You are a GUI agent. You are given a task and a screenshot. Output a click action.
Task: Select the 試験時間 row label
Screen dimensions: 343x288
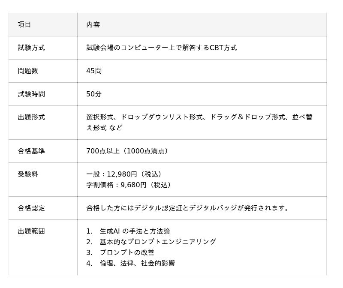[x=31, y=94]
